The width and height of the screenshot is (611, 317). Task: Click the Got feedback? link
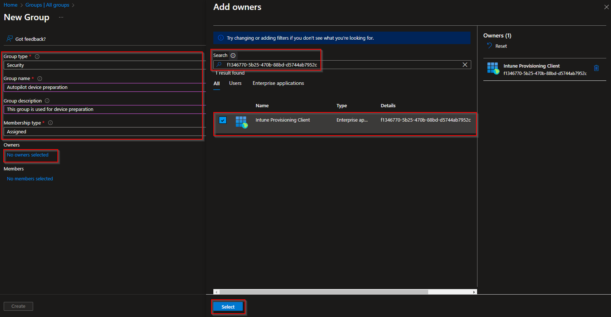pos(31,39)
